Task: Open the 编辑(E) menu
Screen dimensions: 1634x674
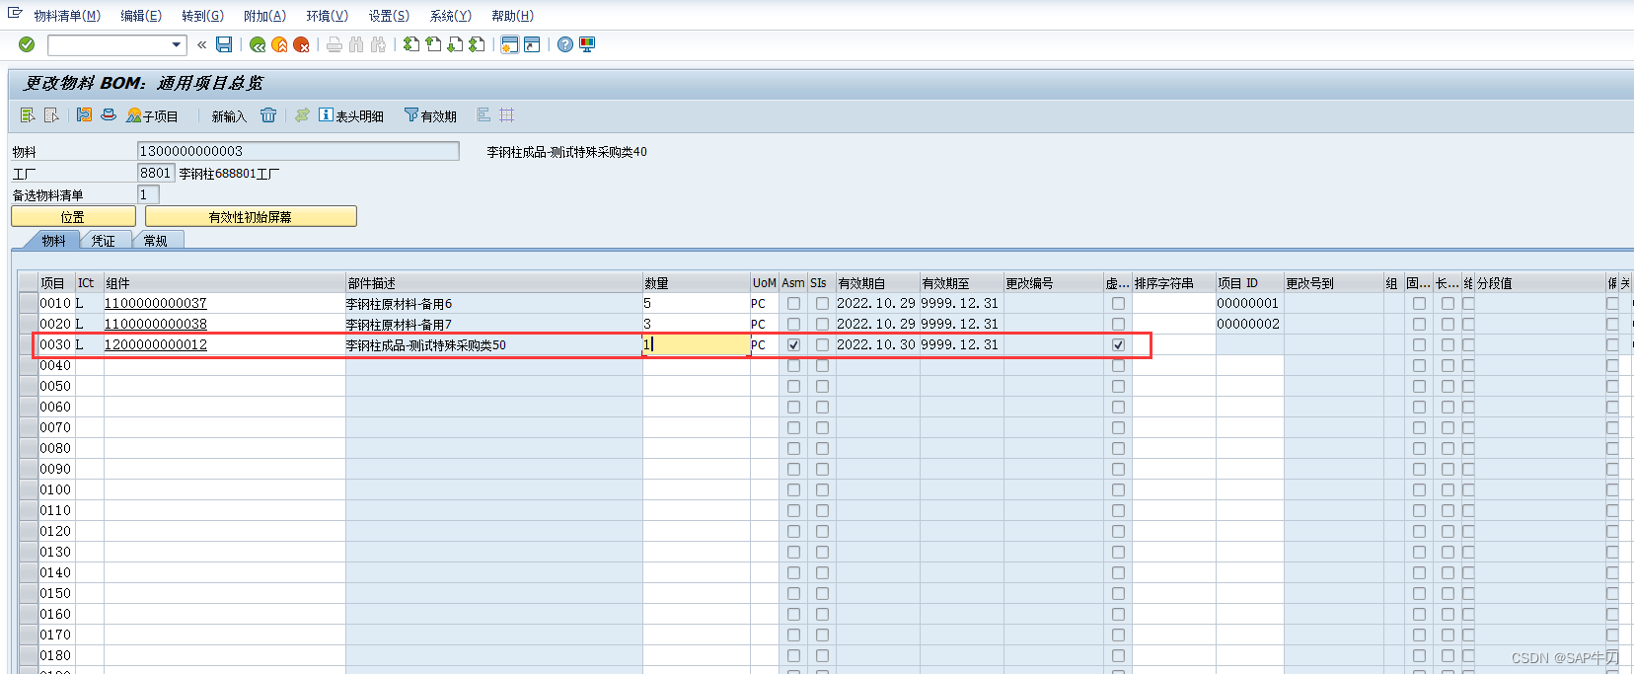Action: (x=141, y=16)
